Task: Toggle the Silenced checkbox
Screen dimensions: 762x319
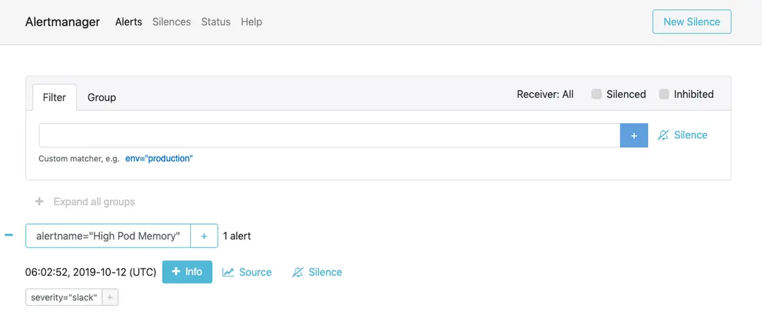Action: (596, 94)
